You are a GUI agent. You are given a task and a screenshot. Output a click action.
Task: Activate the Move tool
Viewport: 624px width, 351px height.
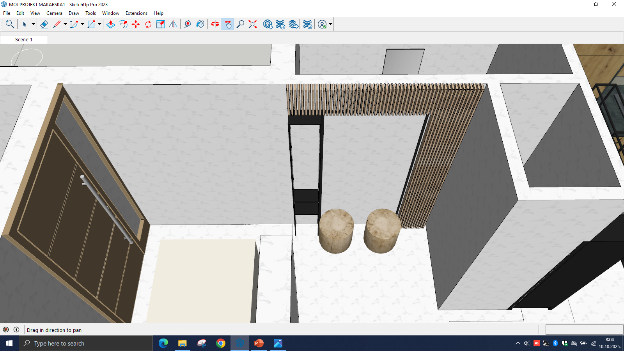tap(136, 24)
